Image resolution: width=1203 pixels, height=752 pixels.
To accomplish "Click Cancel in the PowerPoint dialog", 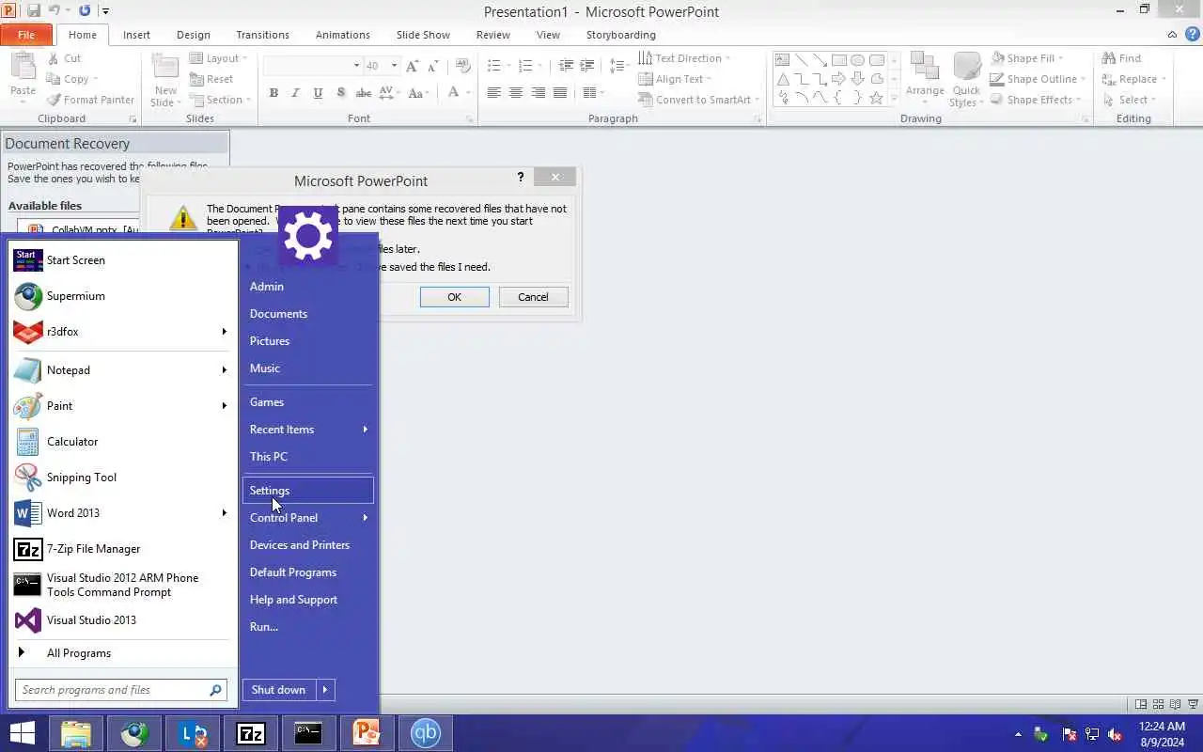I will click(x=533, y=297).
